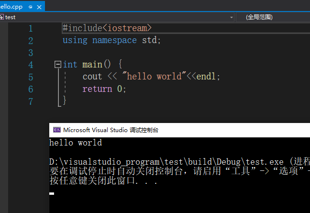
Task: Click the keyword using
Action: 75,40
